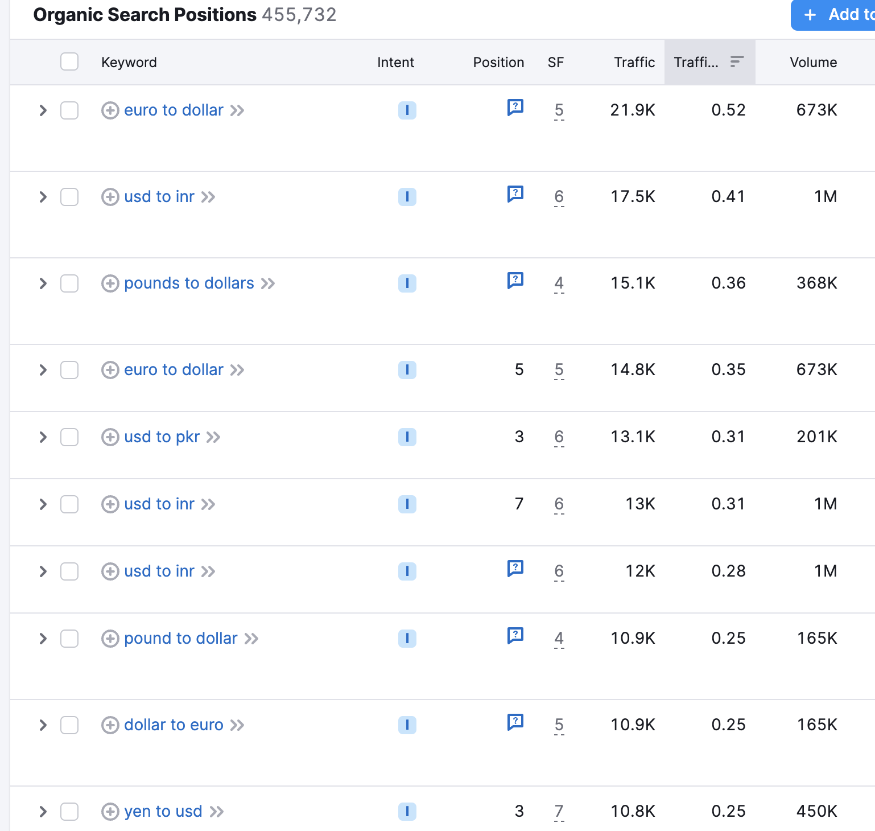Click the SF value 5 for euro to dollar
The width and height of the screenshot is (875, 831).
pyautogui.click(x=559, y=110)
